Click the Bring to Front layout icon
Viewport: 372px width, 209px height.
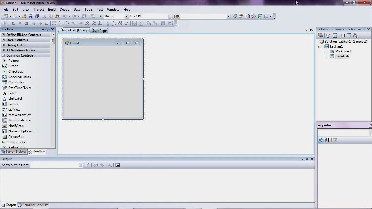pos(149,23)
